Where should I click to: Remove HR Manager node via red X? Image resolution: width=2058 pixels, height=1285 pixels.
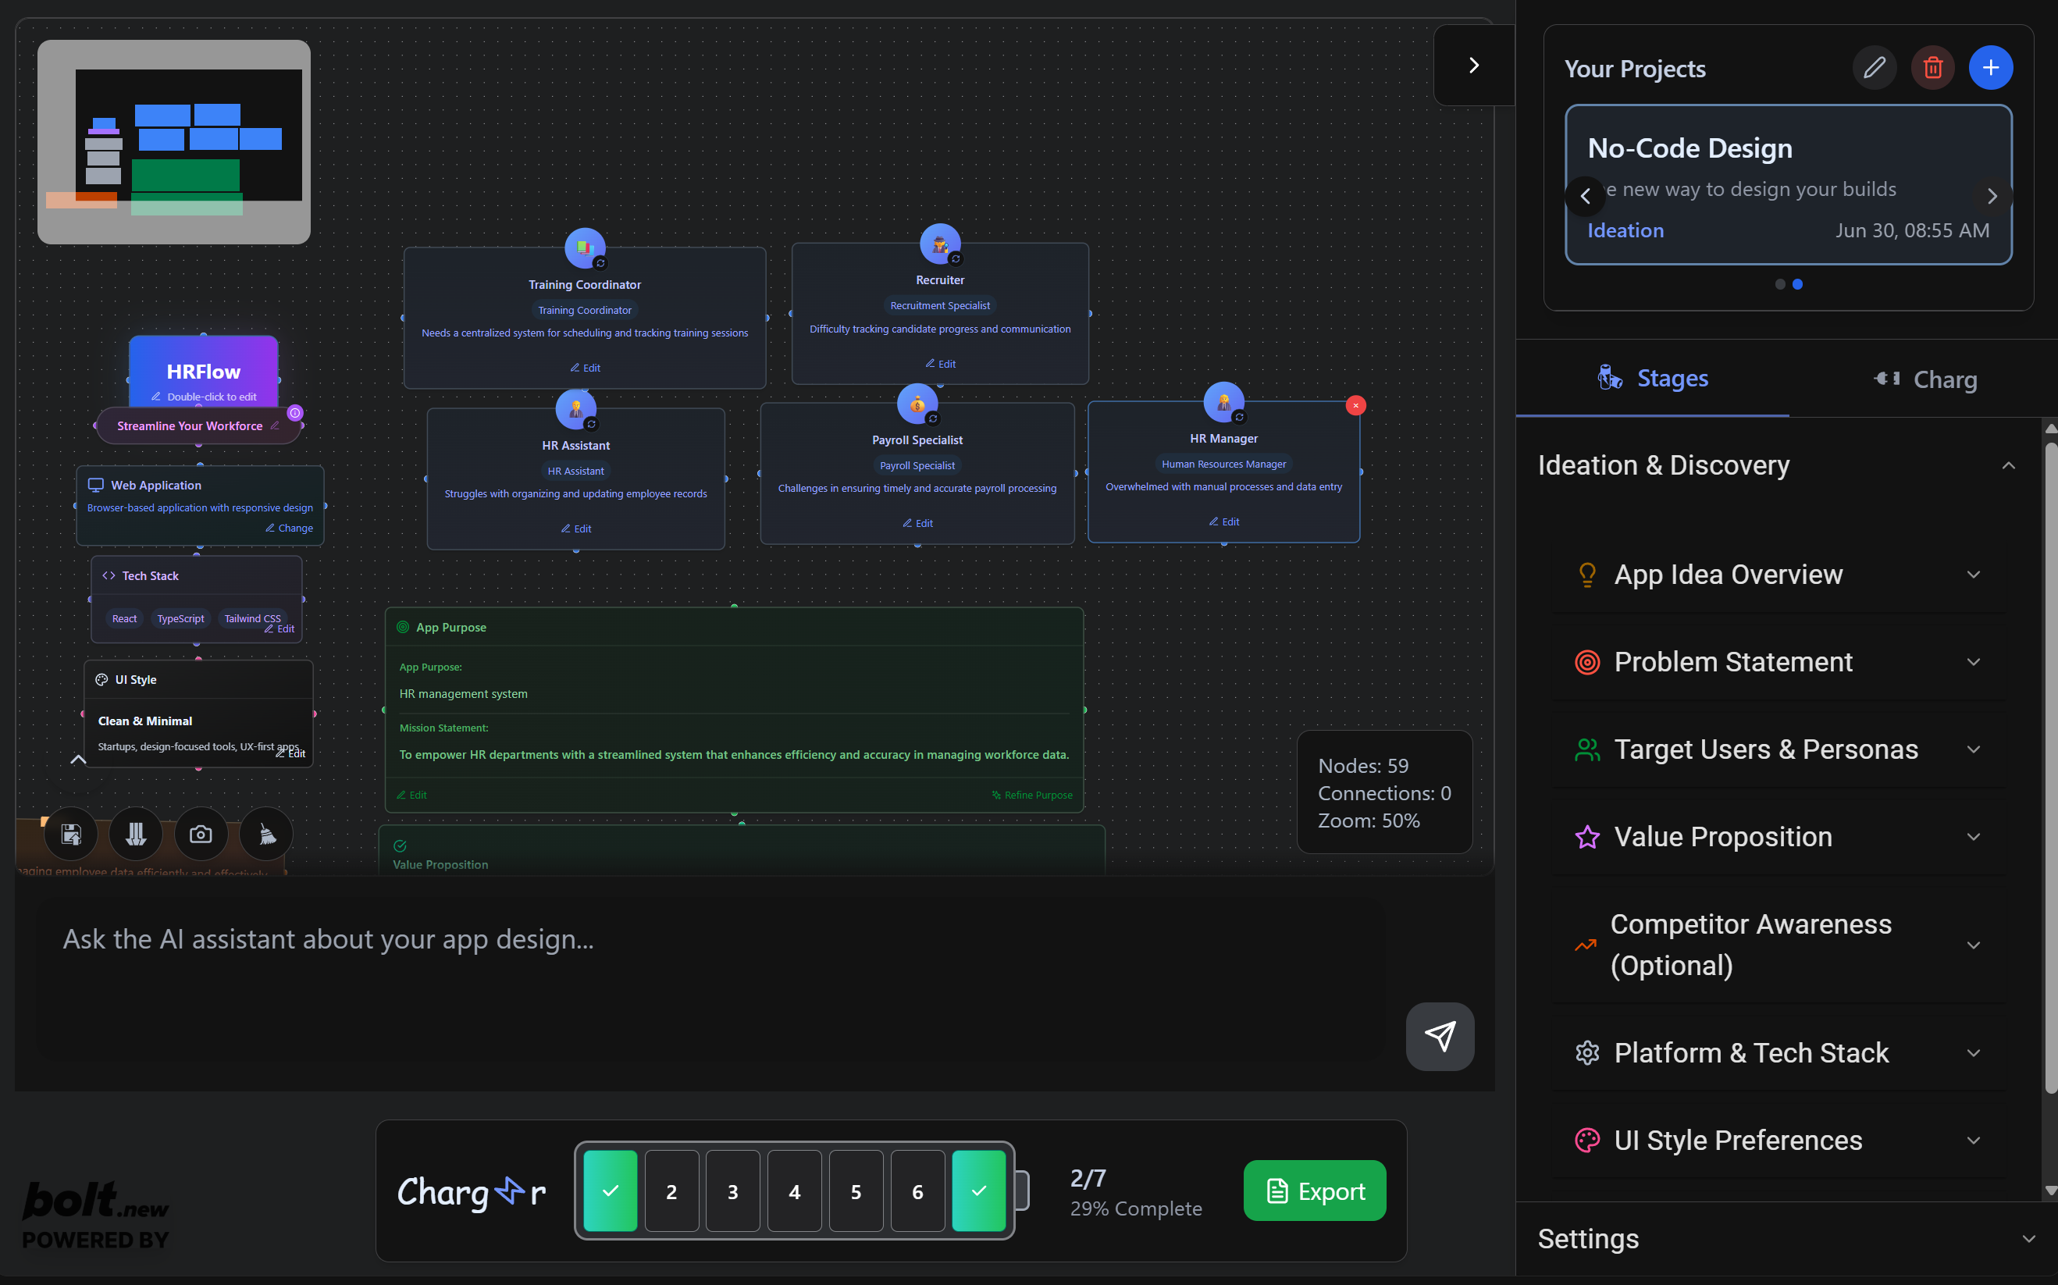[x=1355, y=406]
